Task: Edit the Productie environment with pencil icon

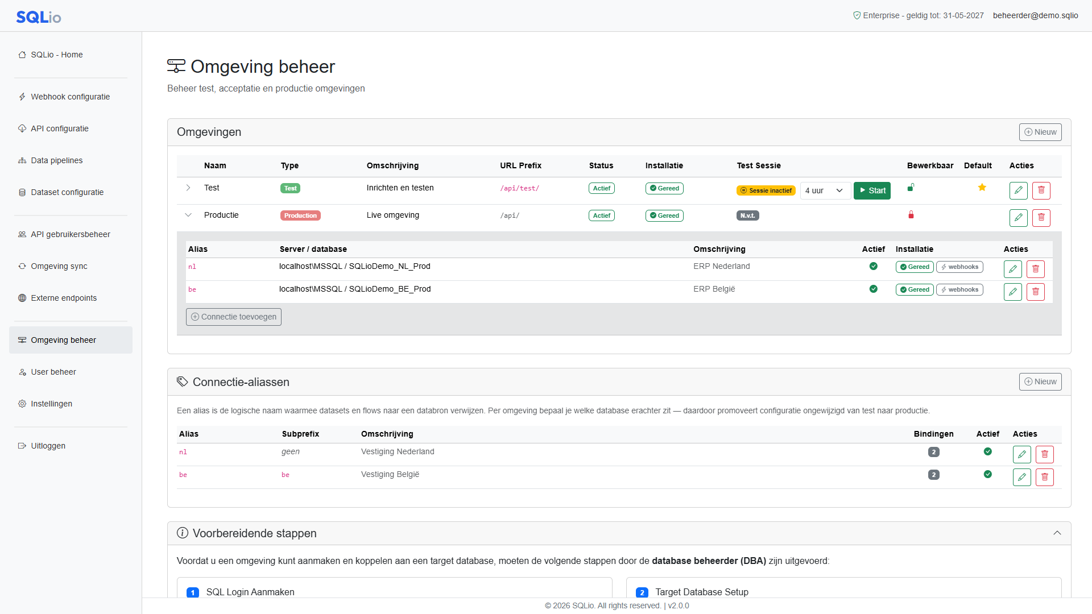Action: (1018, 218)
